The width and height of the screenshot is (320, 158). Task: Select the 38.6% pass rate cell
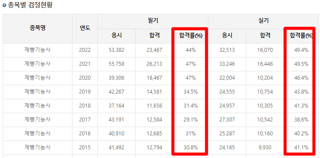pos(302,120)
